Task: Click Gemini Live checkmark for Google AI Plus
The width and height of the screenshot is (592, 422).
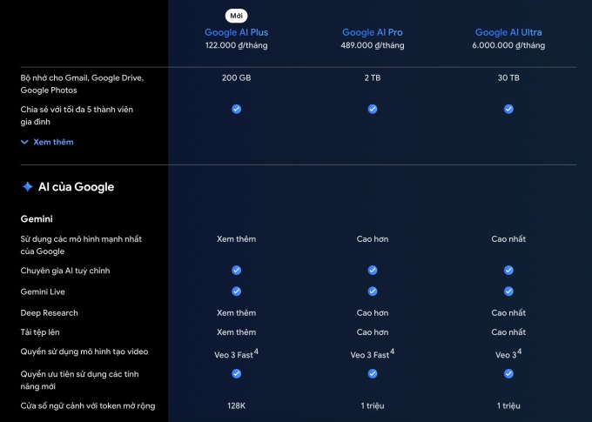Action: coord(236,291)
